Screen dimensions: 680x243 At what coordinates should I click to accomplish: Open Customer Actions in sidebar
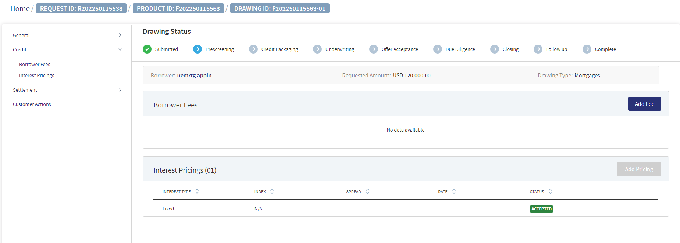click(x=32, y=104)
